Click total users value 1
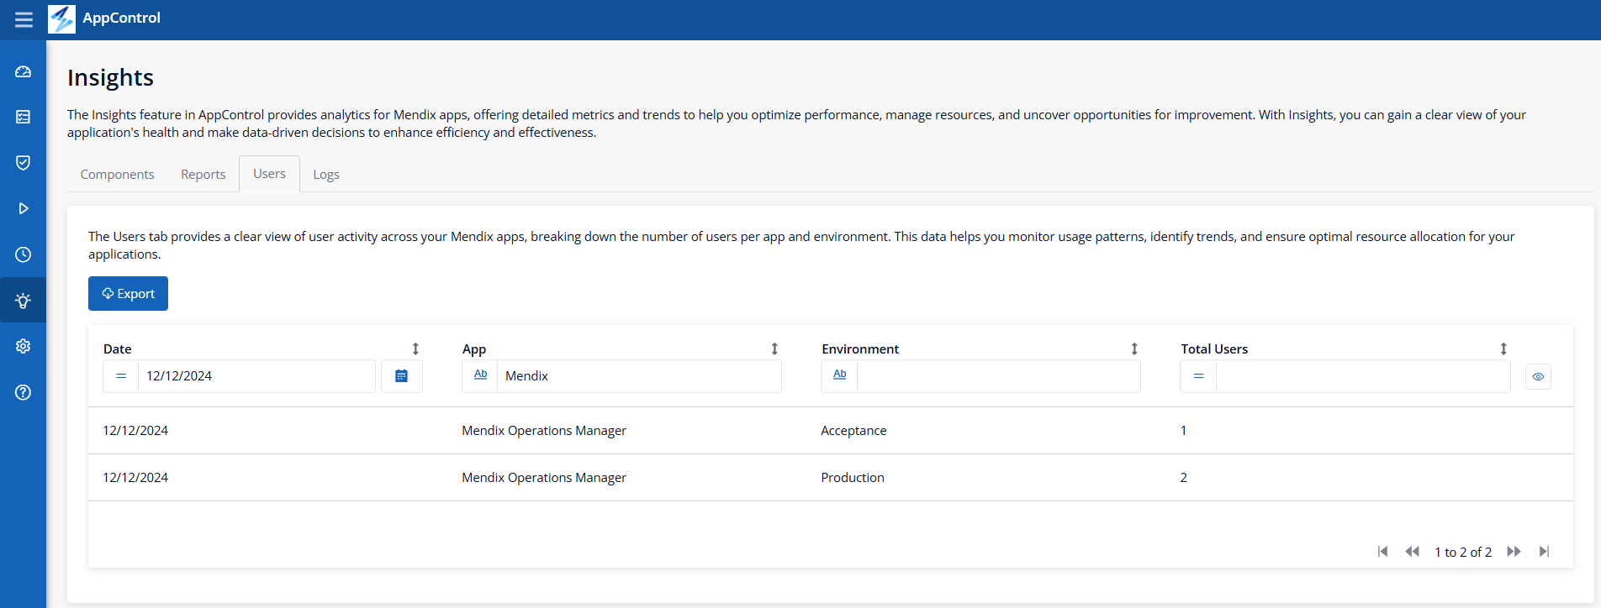 click(1183, 431)
